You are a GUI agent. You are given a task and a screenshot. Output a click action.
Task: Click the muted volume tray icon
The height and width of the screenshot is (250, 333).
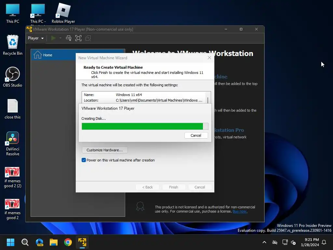pyautogui.click(x=293, y=242)
